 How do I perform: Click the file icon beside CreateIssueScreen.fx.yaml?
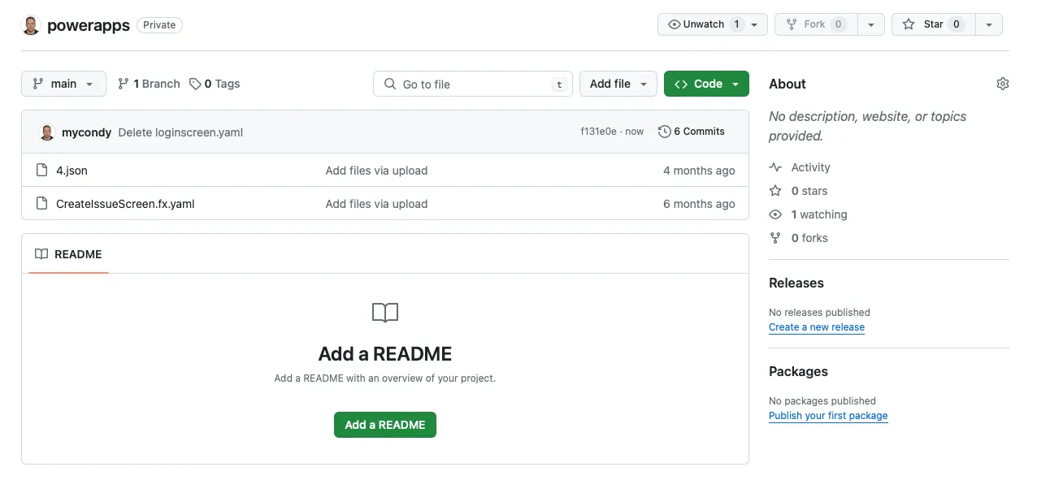[42, 204]
